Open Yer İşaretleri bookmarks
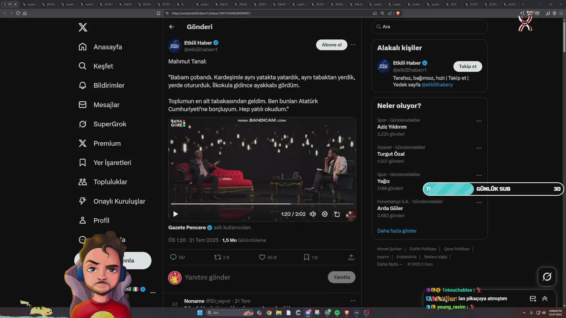The height and width of the screenshot is (318, 566). point(104,163)
